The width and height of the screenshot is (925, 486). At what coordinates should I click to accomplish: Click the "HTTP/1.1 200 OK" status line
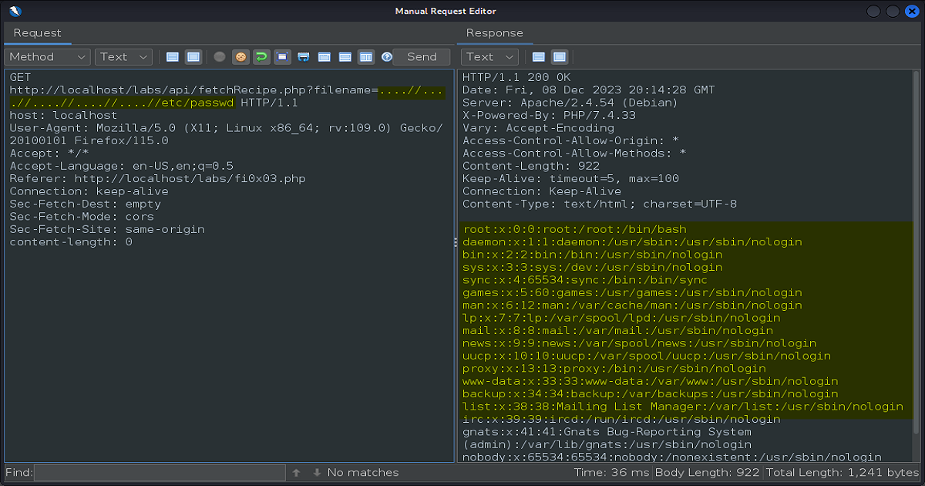[x=516, y=78]
